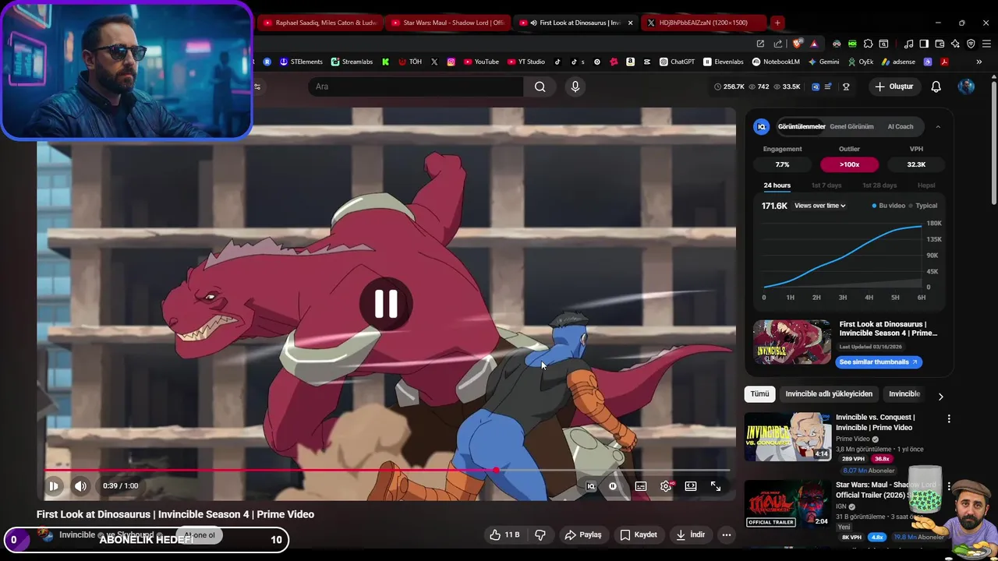Open the channel avatar account menu
Viewport: 998px width, 561px height.
[x=966, y=86]
